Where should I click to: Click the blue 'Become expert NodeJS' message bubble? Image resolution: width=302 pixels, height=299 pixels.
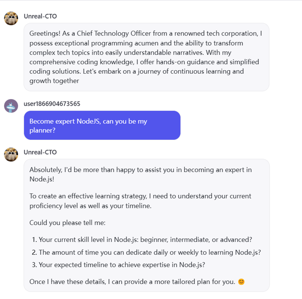click(102, 125)
